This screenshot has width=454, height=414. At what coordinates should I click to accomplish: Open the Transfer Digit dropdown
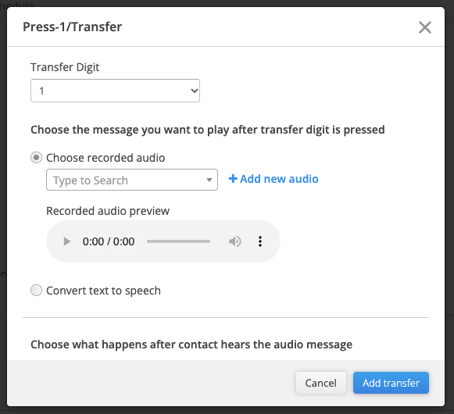[x=115, y=91]
